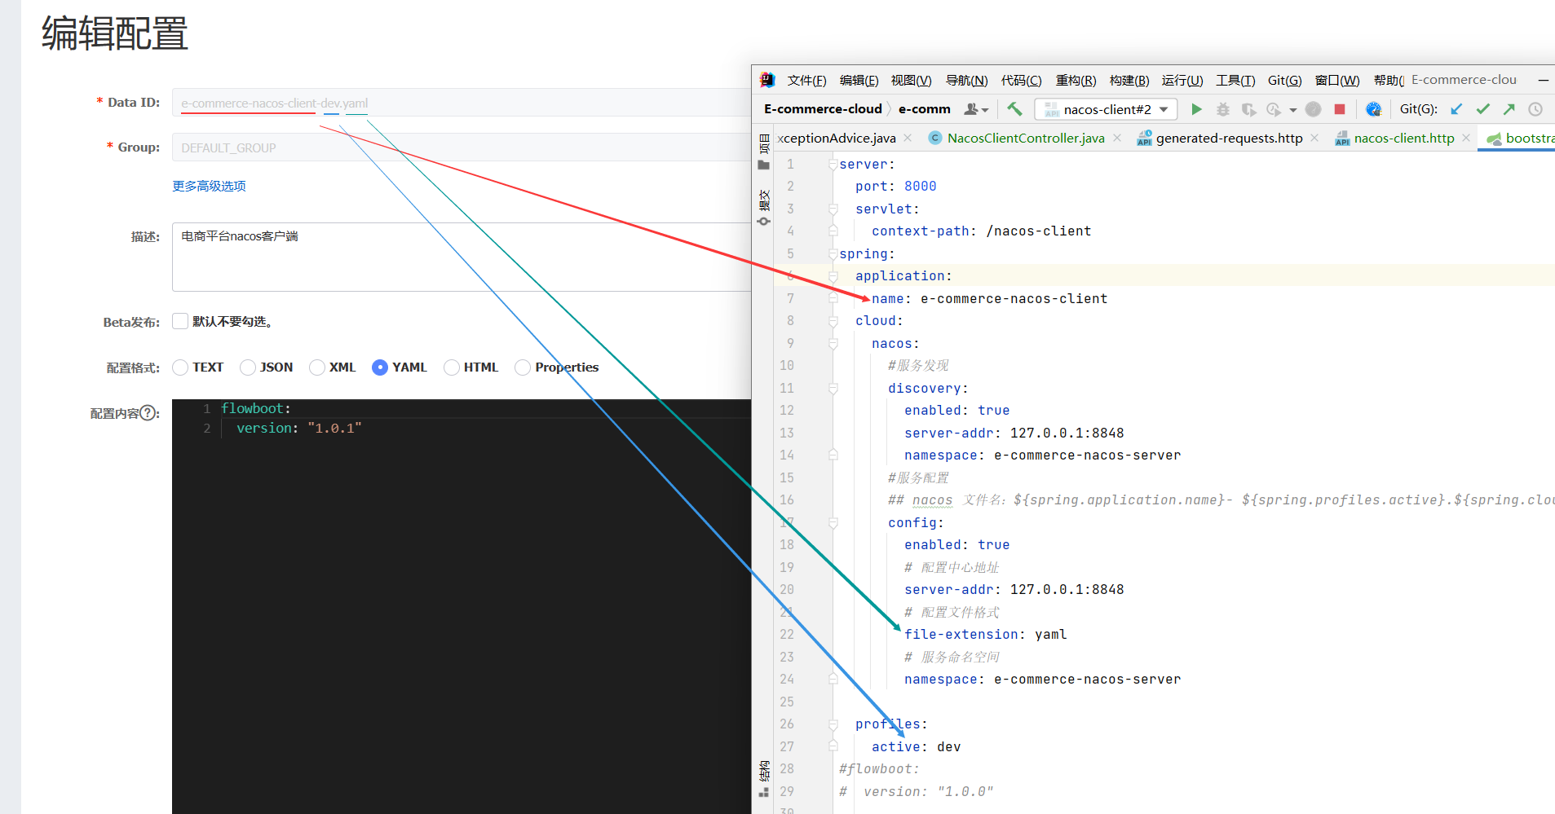Close the nacos-client.http tab
This screenshot has height=814, width=1555.
pos(1466,139)
